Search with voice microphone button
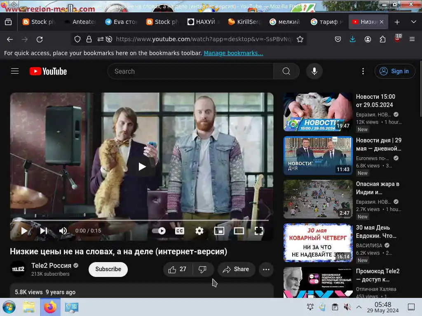Image resolution: width=422 pixels, height=316 pixels. point(314,71)
